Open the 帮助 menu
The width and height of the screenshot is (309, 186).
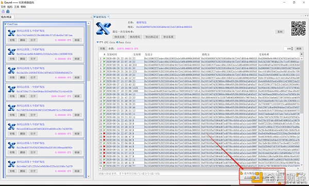tap(23, 7)
